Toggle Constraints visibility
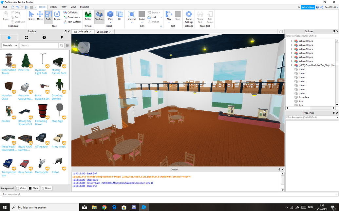This screenshot has width=339, height=211. point(71,17)
